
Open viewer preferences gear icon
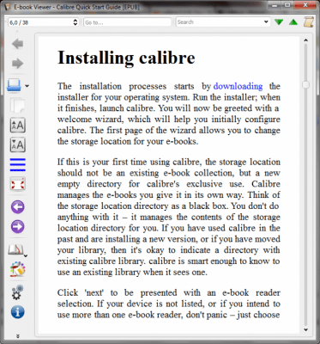pos(17,292)
